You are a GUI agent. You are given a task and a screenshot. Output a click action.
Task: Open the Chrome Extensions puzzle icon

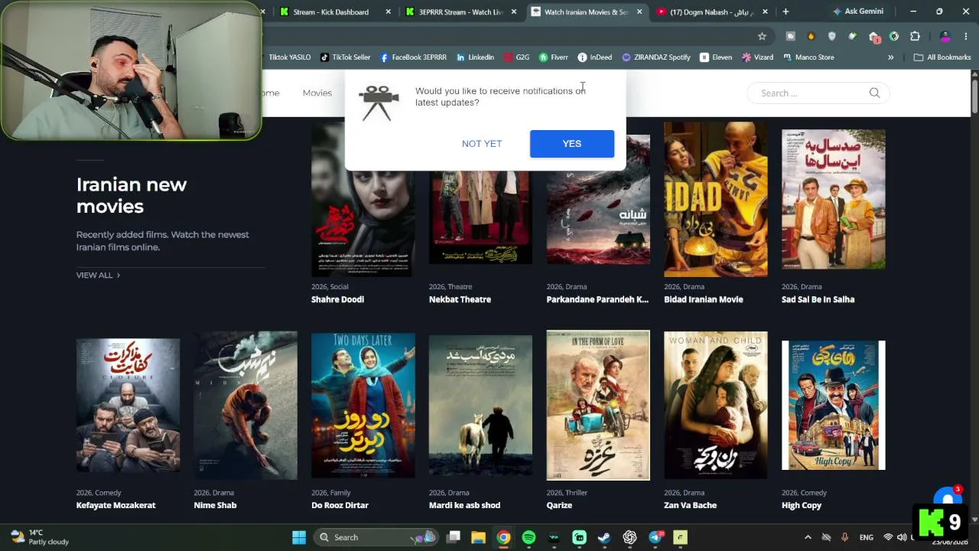pos(914,36)
